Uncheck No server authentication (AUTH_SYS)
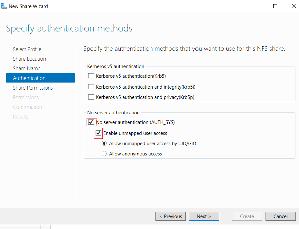The height and width of the screenshot is (229, 299). coord(91,122)
